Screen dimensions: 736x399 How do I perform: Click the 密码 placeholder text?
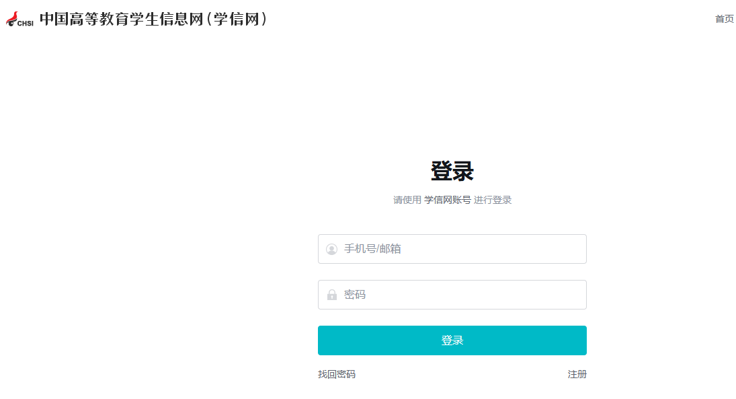tap(355, 295)
